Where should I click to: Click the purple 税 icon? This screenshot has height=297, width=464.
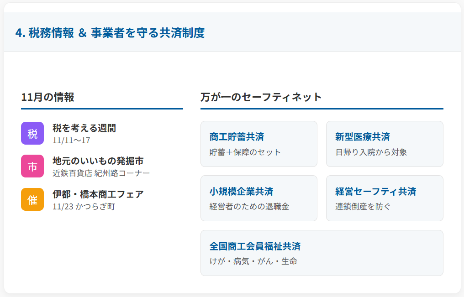point(32,133)
